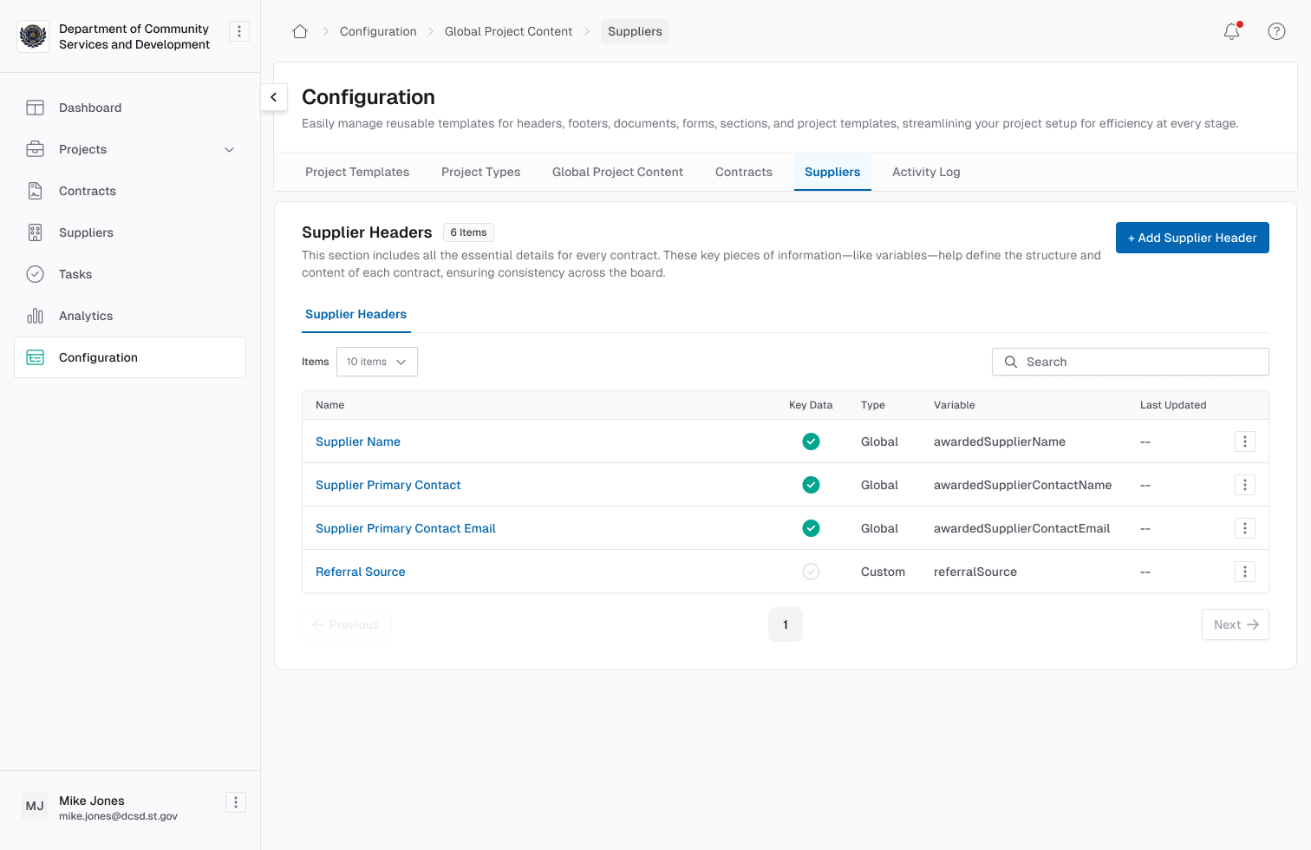Screen dimensions: 1311x850
Task: Open the Dashboard from the sidebar
Action: click(x=89, y=108)
